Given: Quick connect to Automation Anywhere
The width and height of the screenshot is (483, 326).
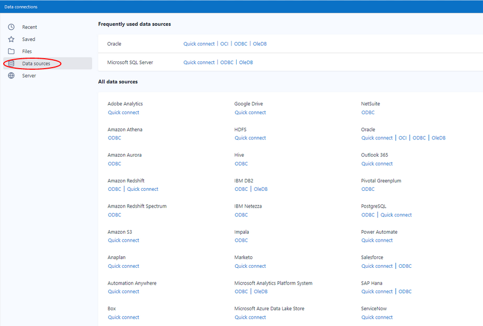Looking at the screenshot, I should click(123, 291).
